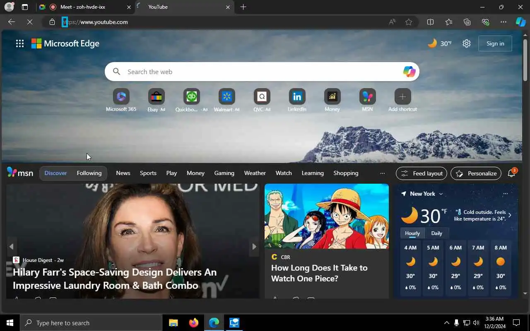Open the Microsoft 365 shortcut

[121, 100]
